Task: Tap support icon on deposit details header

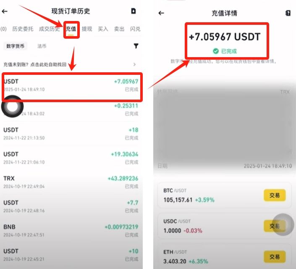Action: coord(288,13)
